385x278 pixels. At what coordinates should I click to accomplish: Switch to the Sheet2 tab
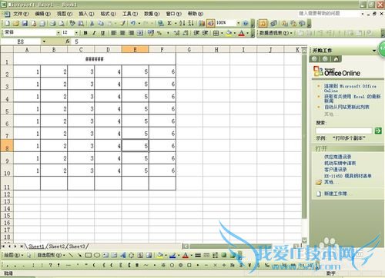pyautogui.click(x=57, y=247)
